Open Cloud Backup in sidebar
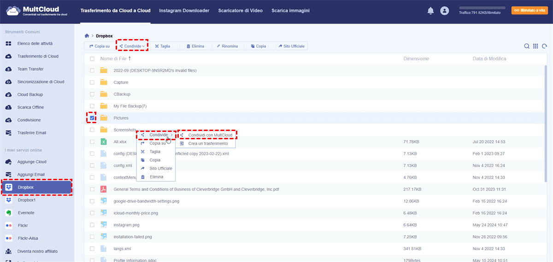Image resolution: width=553 pixels, height=262 pixels. [30, 94]
